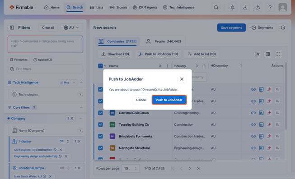Viewport: 295px width, 179px height.
Task: Go to next results page
Action: 190,168
